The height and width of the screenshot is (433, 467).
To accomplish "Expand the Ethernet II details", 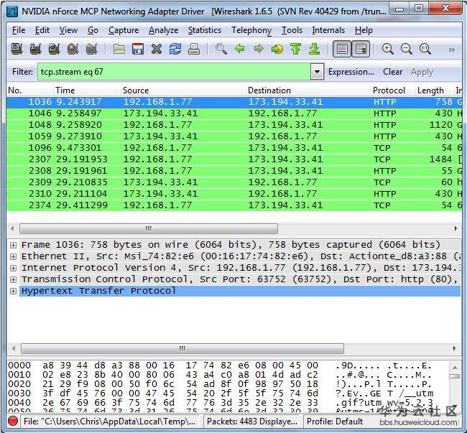I will click(13, 256).
